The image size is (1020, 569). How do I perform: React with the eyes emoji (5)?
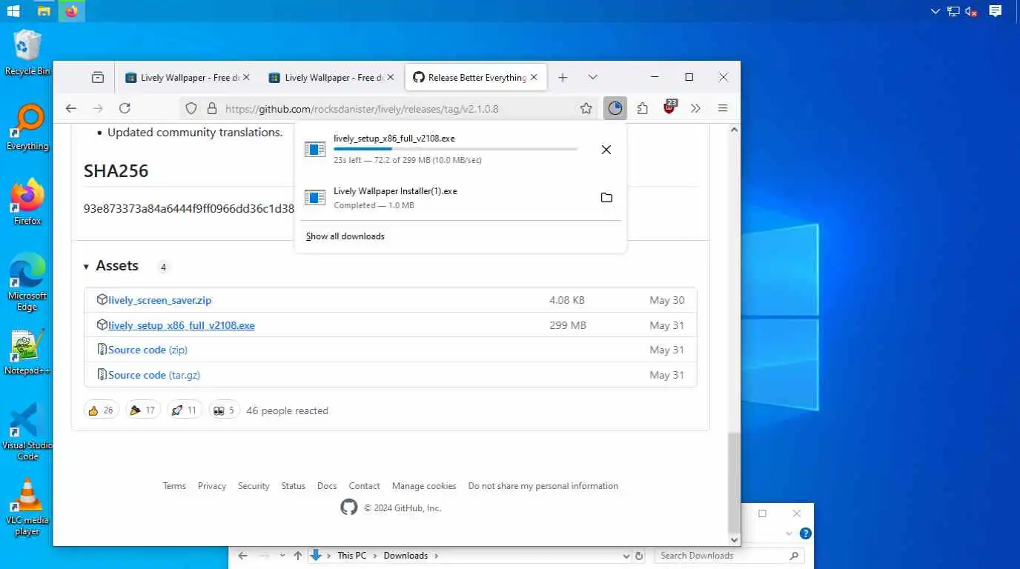point(223,410)
